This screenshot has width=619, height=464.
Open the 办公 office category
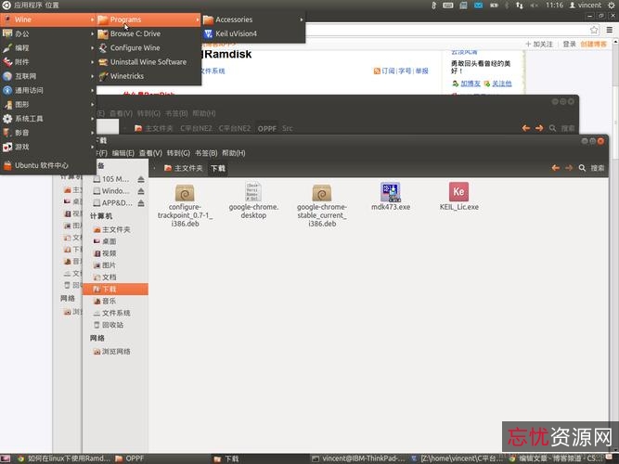tap(48, 33)
